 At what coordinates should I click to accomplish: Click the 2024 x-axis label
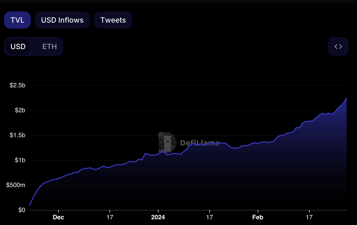tap(158, 217)
